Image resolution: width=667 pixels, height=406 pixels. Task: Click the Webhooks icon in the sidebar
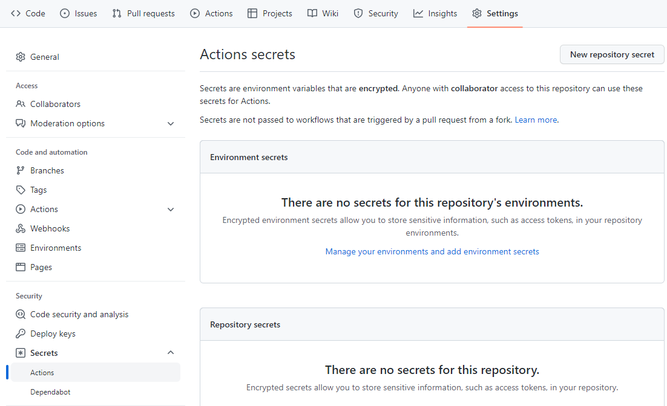21,228
